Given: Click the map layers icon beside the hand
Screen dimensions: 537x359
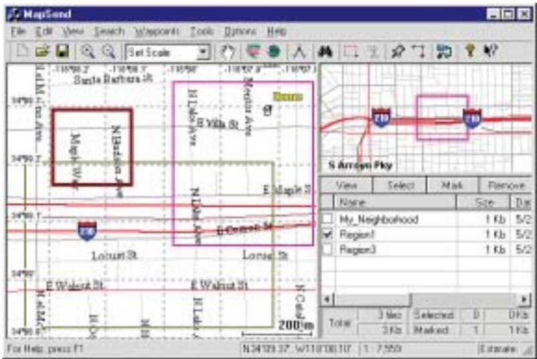Looking at the screenshot, I should pos(253,51).
